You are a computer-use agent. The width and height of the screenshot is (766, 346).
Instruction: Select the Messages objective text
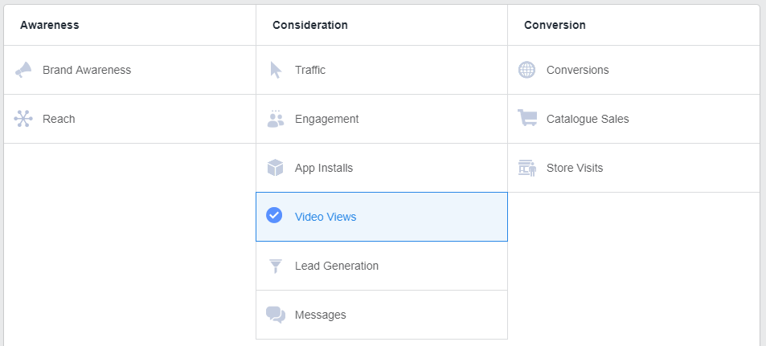(x=321, y=315)
